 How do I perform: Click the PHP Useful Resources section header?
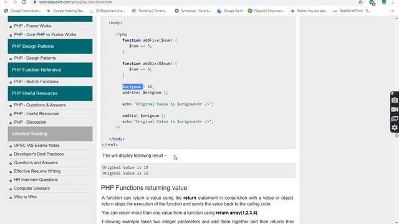coord(50,93)
